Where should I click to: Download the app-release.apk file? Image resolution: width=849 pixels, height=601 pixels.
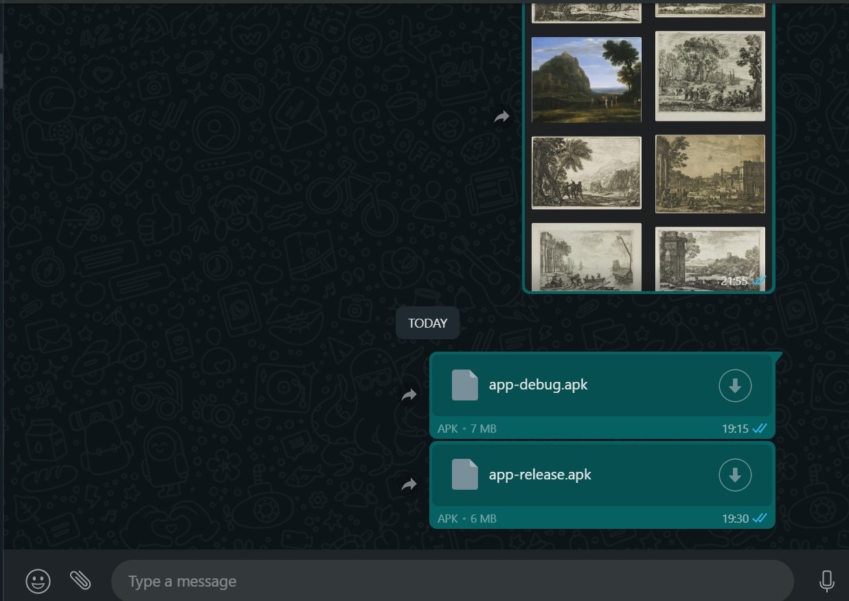pos(735,475)
